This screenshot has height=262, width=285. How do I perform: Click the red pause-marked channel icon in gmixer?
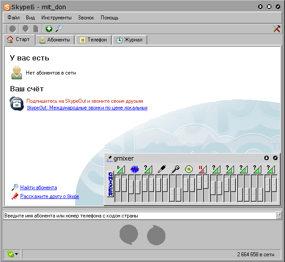[203, 169]
